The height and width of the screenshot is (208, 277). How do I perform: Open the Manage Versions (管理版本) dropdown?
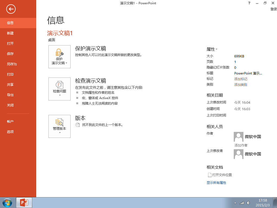60,126
